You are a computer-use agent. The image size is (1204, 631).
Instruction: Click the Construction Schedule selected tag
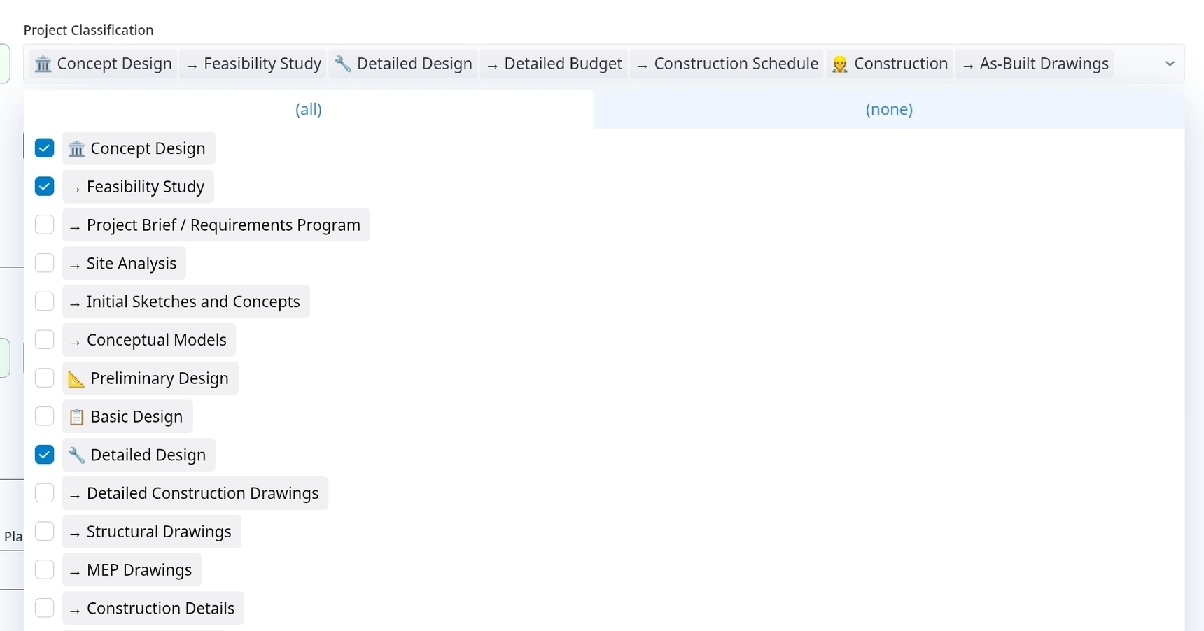coord(727,64)
